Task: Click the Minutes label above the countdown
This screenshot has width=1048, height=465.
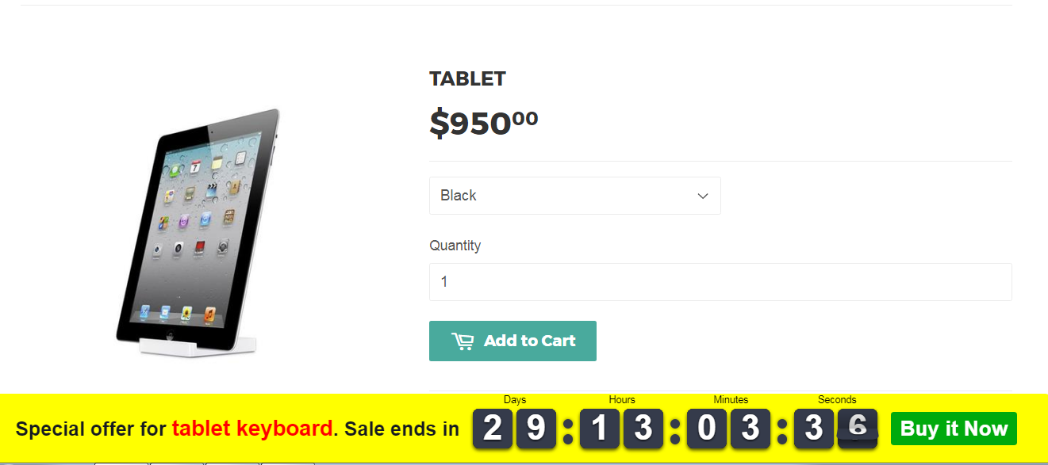Action: 731,400
